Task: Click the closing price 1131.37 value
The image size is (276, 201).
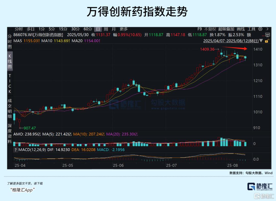Action: click(103, 35)
